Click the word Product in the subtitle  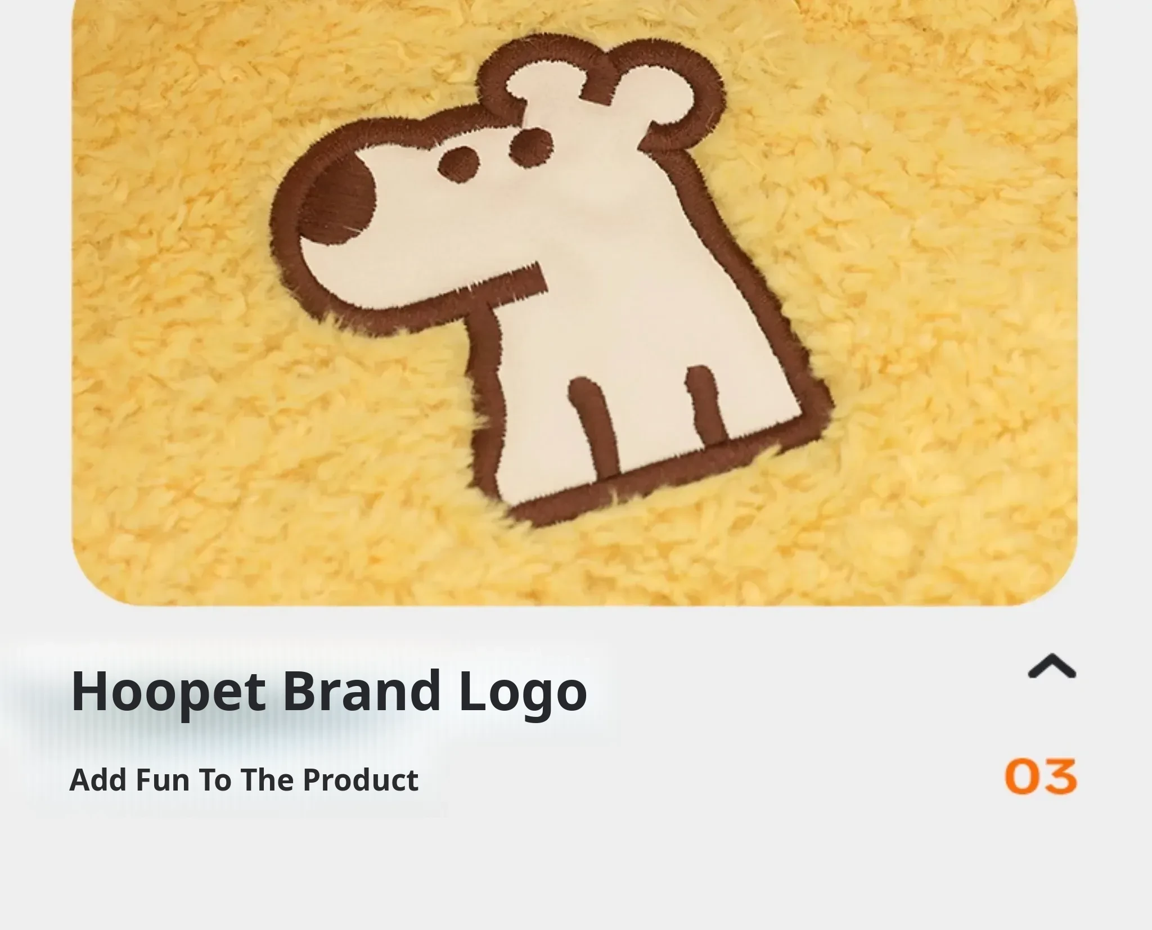(361, 780)
